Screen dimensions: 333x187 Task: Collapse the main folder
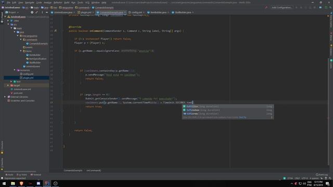11,28
